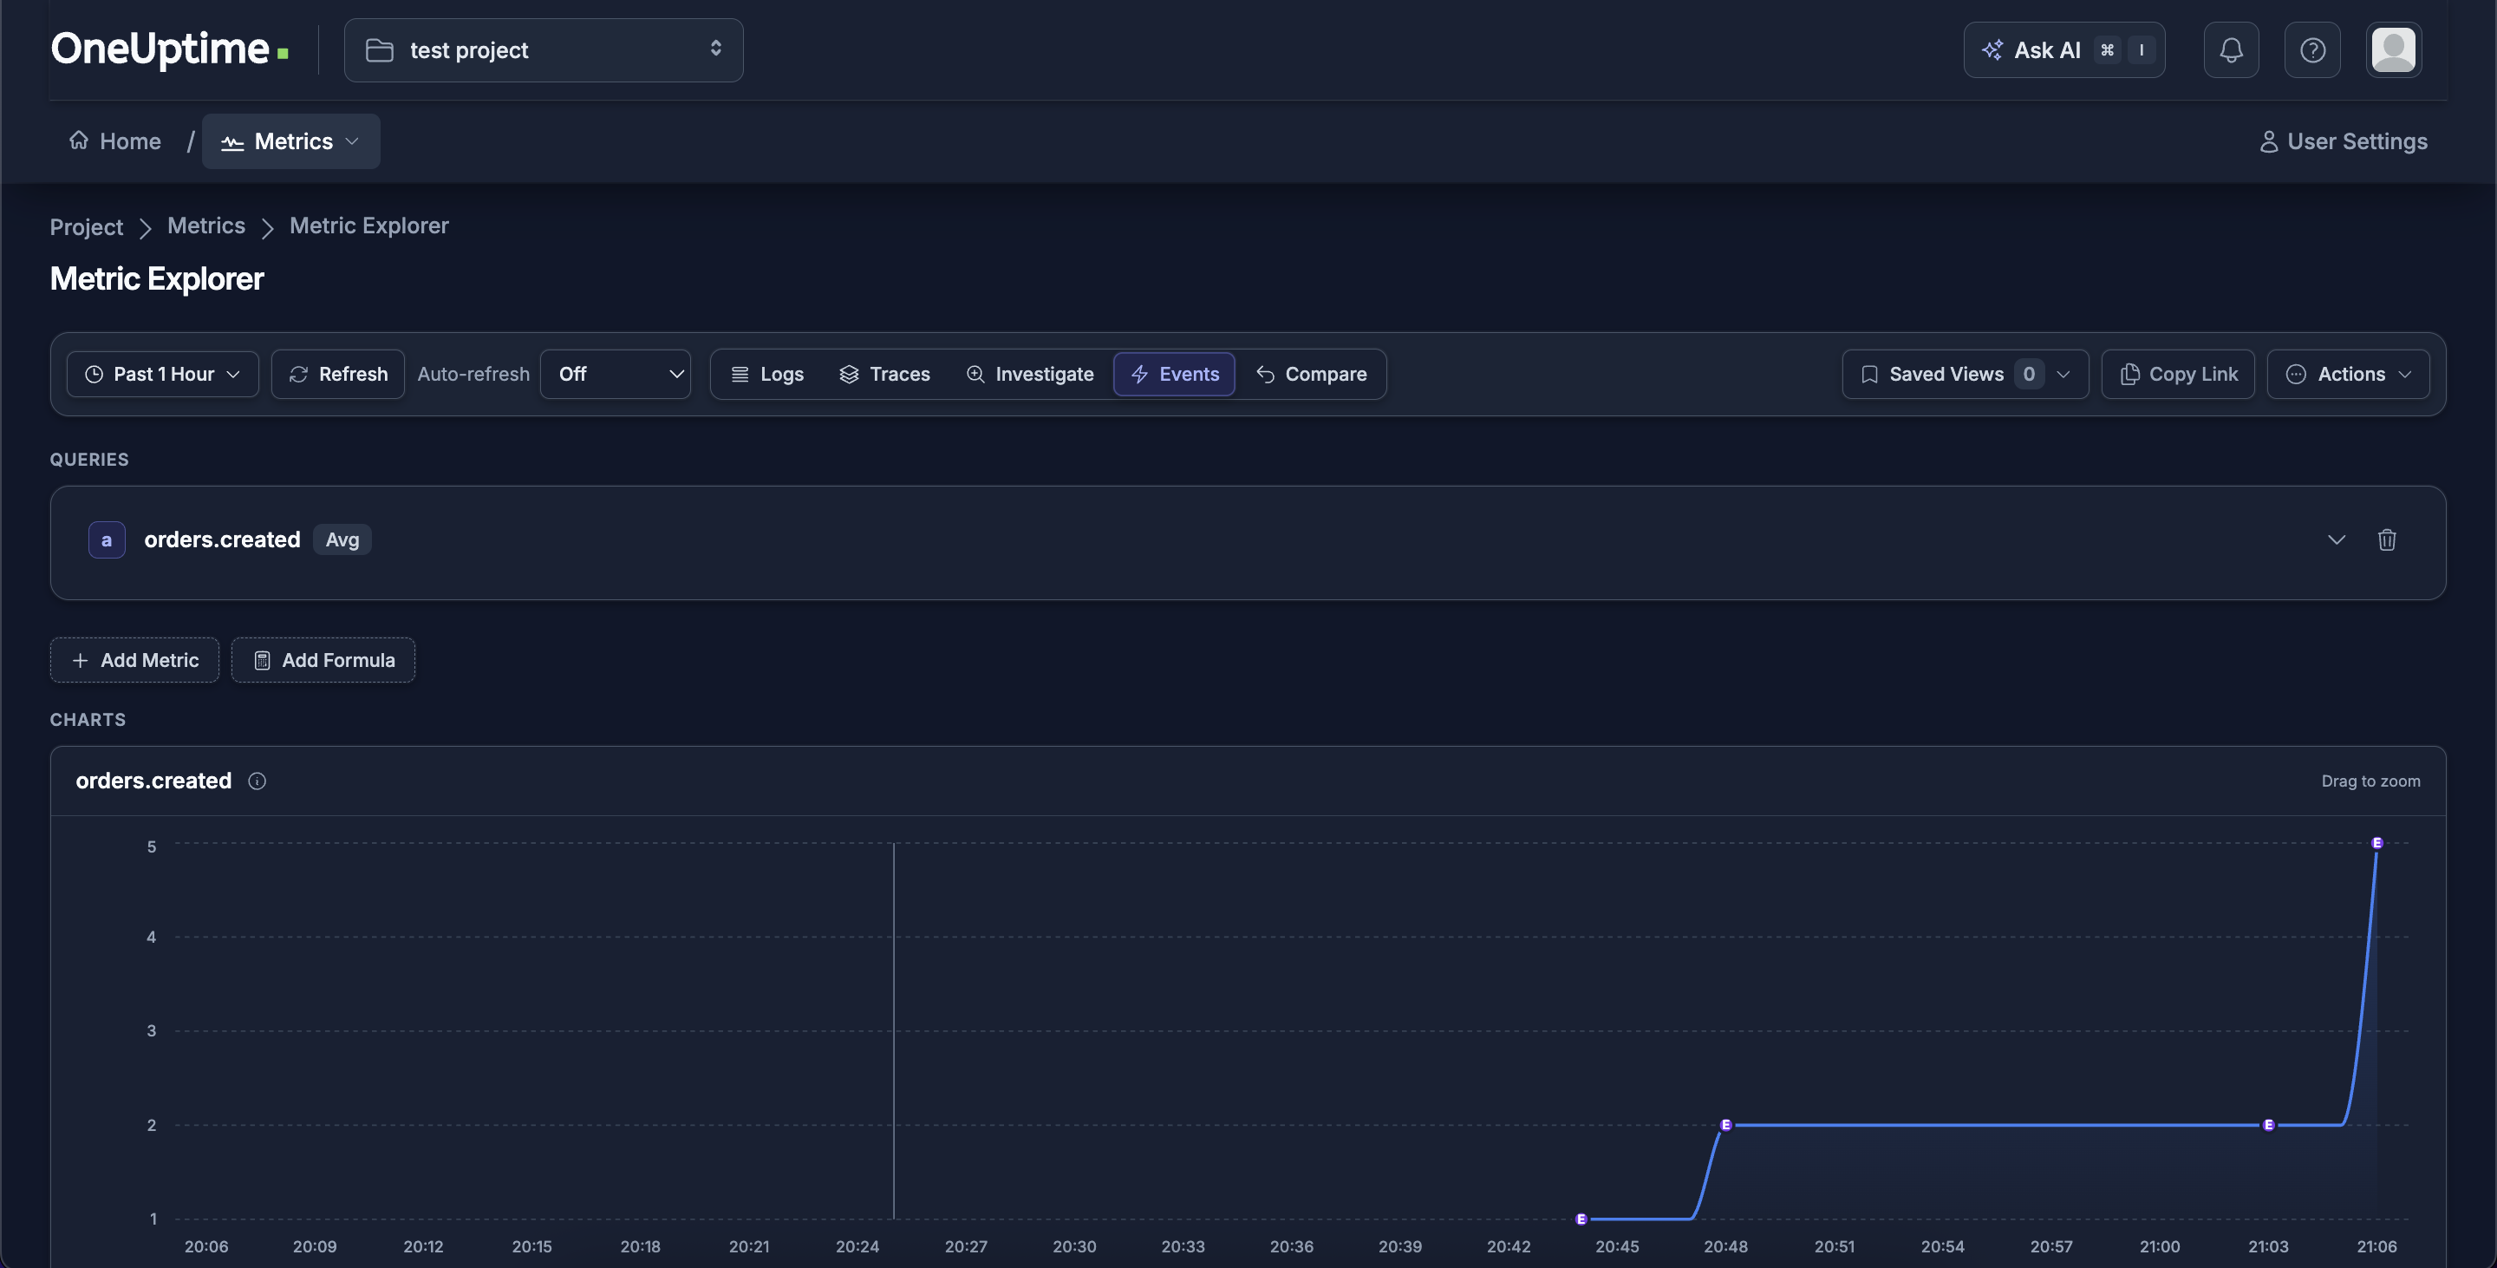Click the 21:06 x-axis time label
This screenshot has height=1268, width=2497.
click(x=2376, y=1246)
